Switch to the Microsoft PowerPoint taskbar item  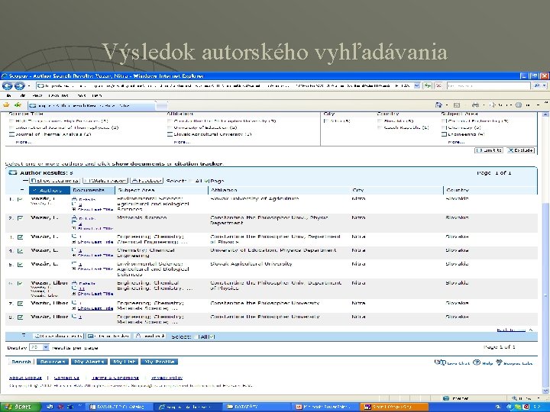tap(325, 407)
